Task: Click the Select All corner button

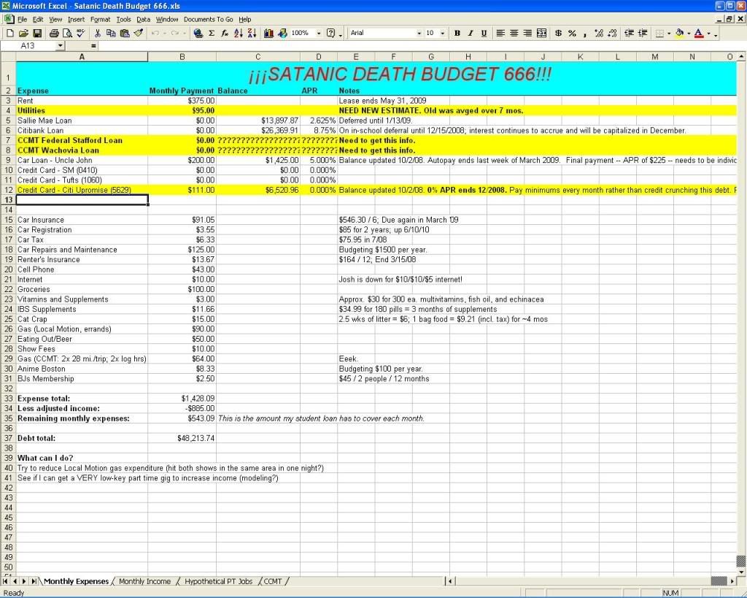Action: pos(8,57)
